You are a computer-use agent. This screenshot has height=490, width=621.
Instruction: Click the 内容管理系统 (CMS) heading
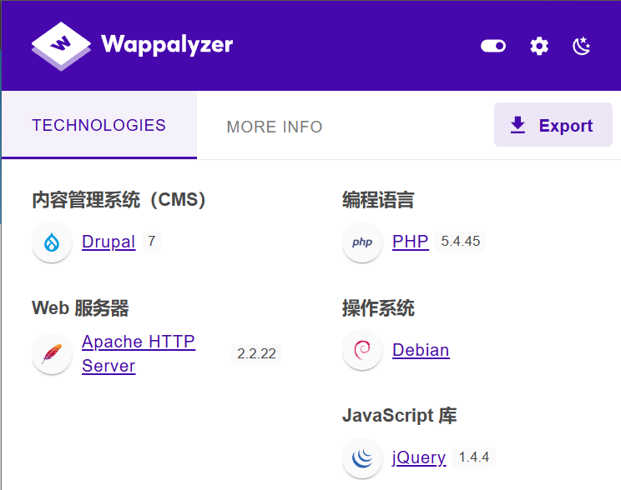point(119,200)
